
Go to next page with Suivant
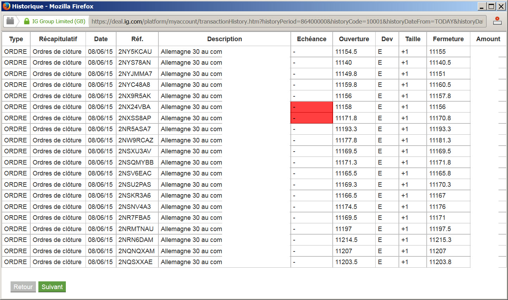(52, 287)
